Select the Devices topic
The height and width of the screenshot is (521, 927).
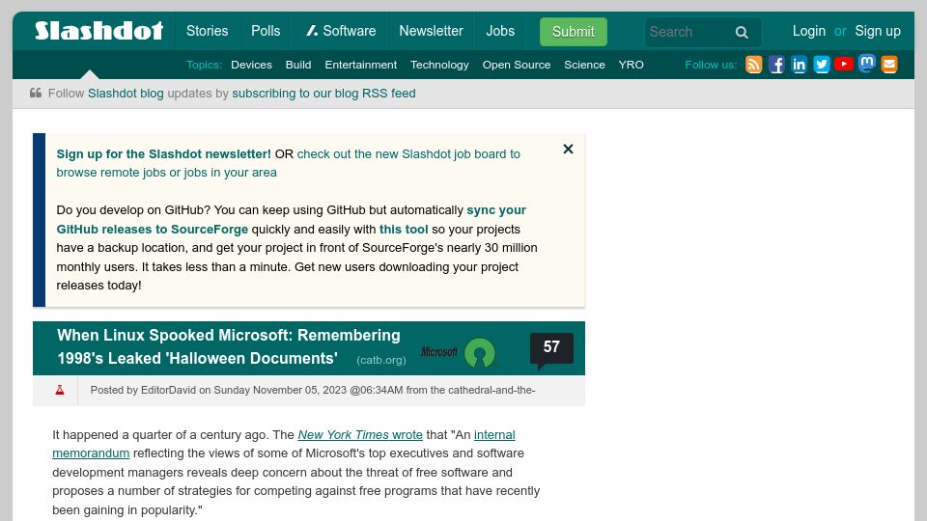coord(251,65)
